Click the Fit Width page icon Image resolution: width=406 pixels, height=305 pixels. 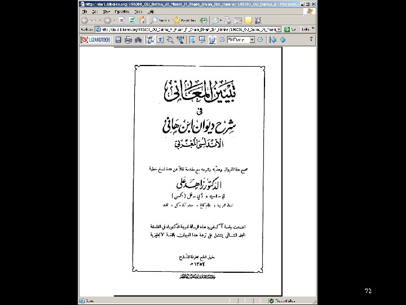tap(192, 40)
